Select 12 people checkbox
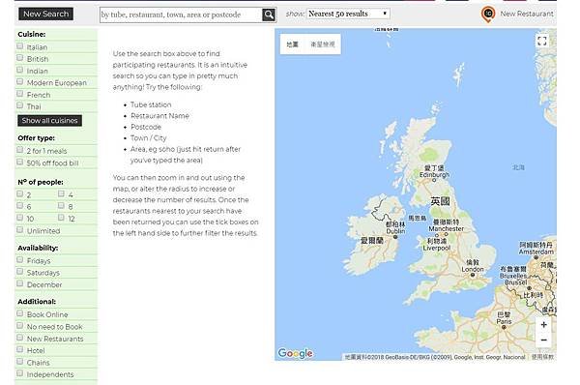 pos(62,218)
